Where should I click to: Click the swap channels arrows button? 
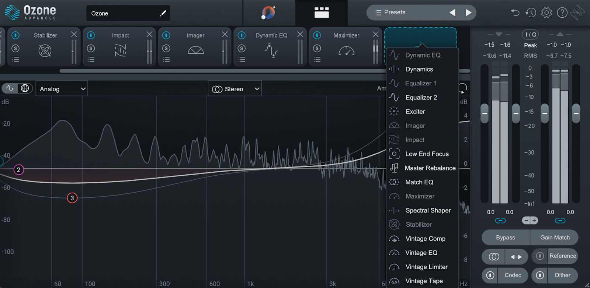[x=516, y=257]
